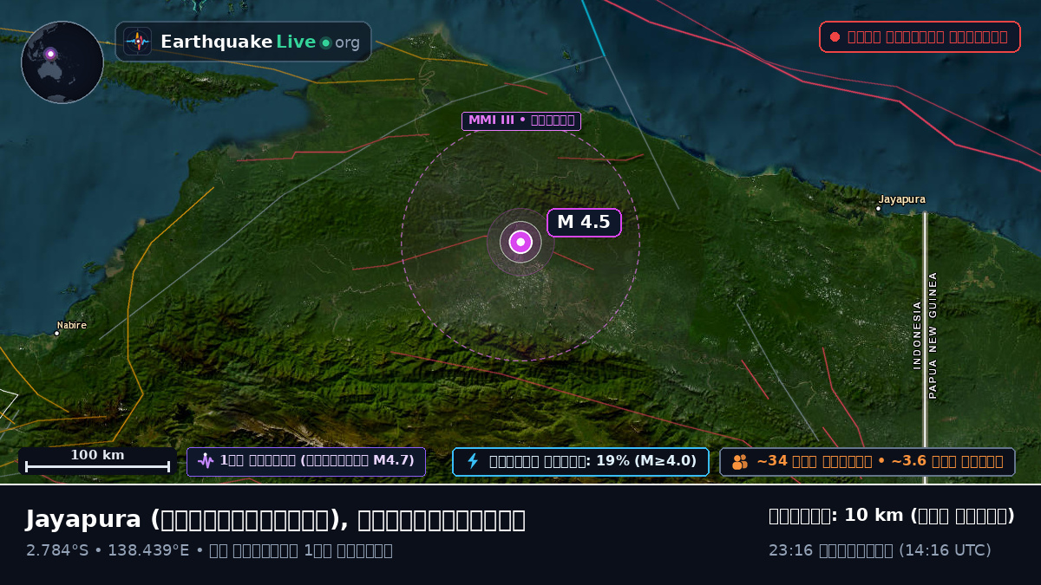
Task: Open the globe locator mini-map
Action: [62, 62]
